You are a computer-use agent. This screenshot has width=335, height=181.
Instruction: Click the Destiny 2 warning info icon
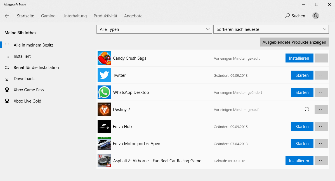click(x=307, y=109)
